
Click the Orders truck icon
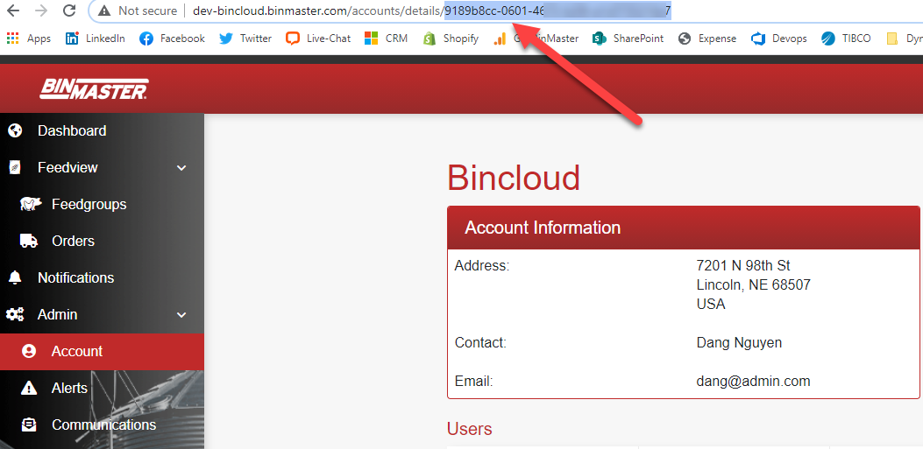pos(29,241)
